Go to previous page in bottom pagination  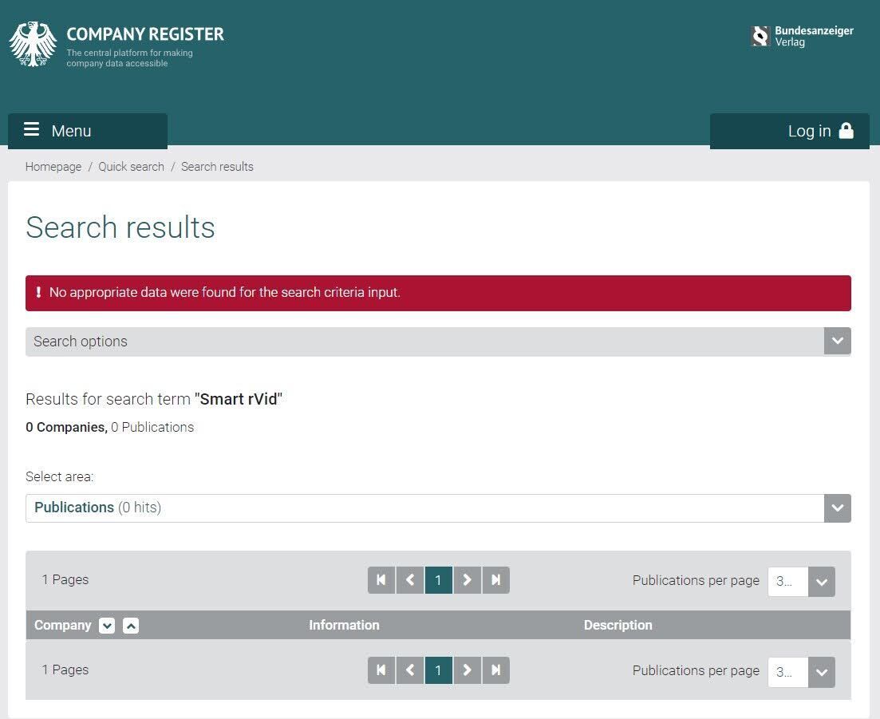(410, 670)
